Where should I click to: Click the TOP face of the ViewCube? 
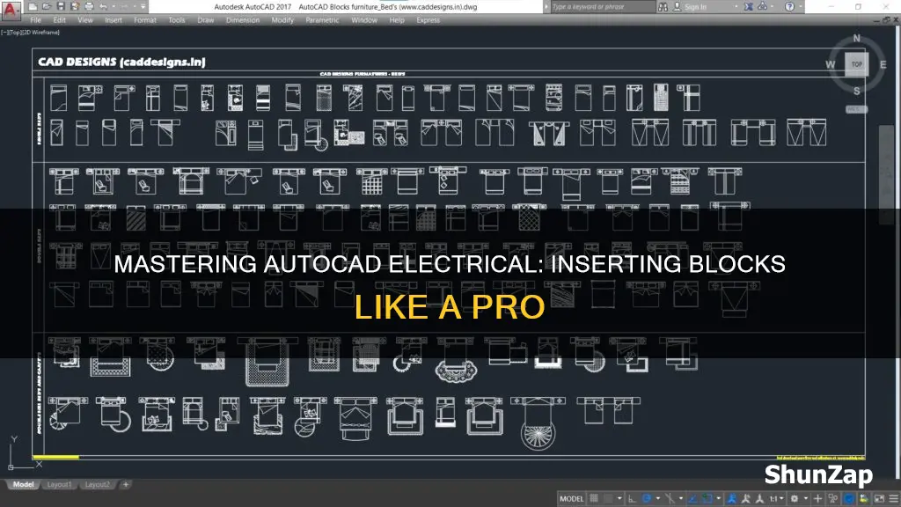coord(856,63)
